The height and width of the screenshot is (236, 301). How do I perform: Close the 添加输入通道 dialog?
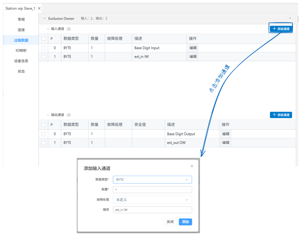point(192,166)
